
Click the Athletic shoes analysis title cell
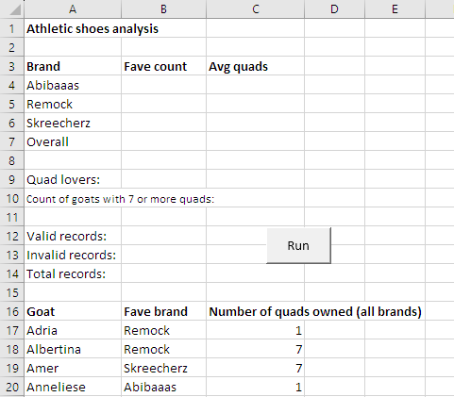click(x=73, y=28)
